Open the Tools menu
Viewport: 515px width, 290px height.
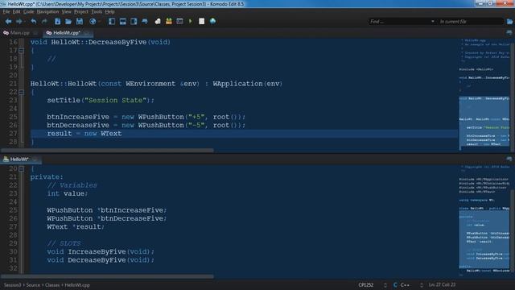pos(97,12)
